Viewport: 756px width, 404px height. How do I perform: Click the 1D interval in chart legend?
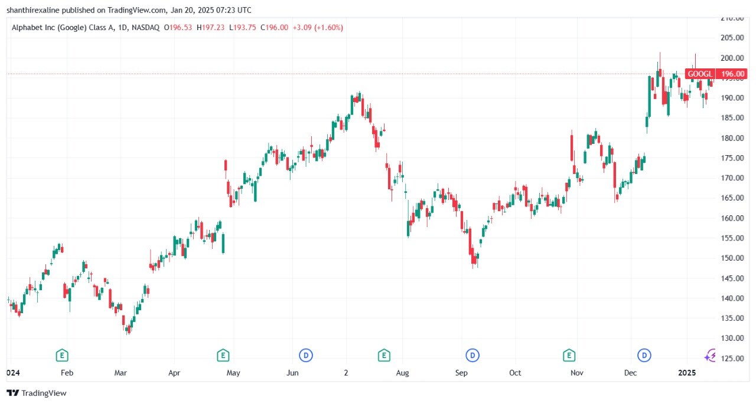click(123, 28)
